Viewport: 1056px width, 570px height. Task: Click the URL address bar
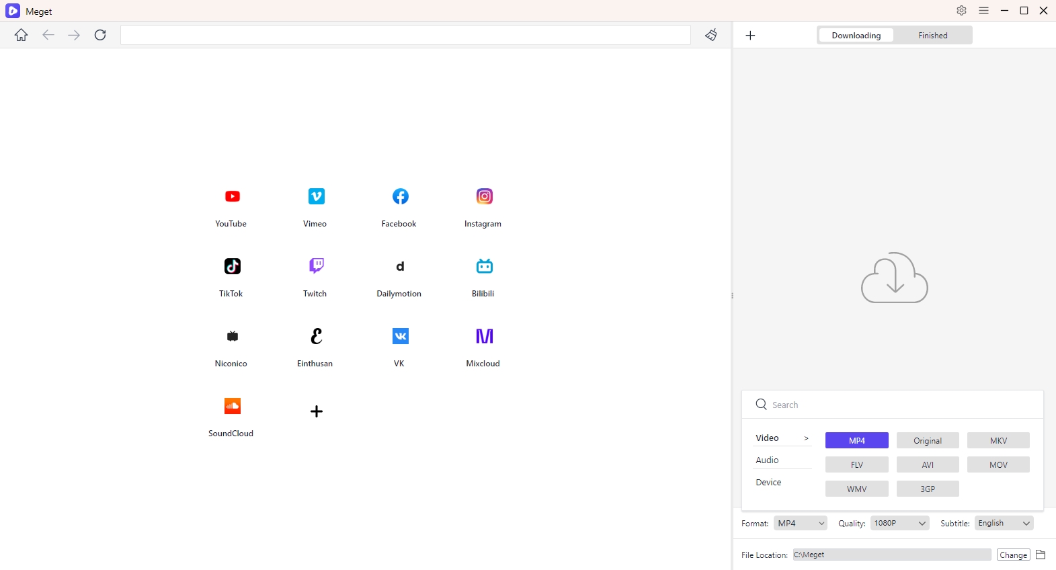405,35
